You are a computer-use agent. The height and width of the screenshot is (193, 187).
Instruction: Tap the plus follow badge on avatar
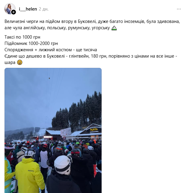coord(14,12)
